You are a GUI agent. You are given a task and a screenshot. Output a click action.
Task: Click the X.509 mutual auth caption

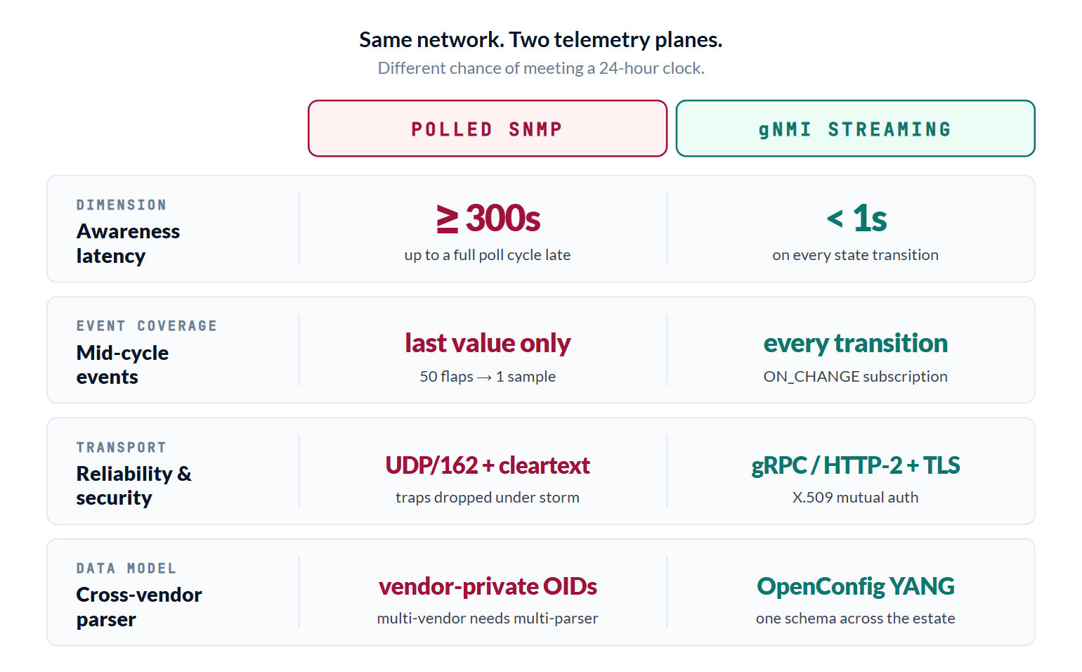click(x=856, y=497)
